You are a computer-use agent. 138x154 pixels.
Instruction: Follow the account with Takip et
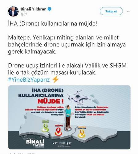(111, 11)
